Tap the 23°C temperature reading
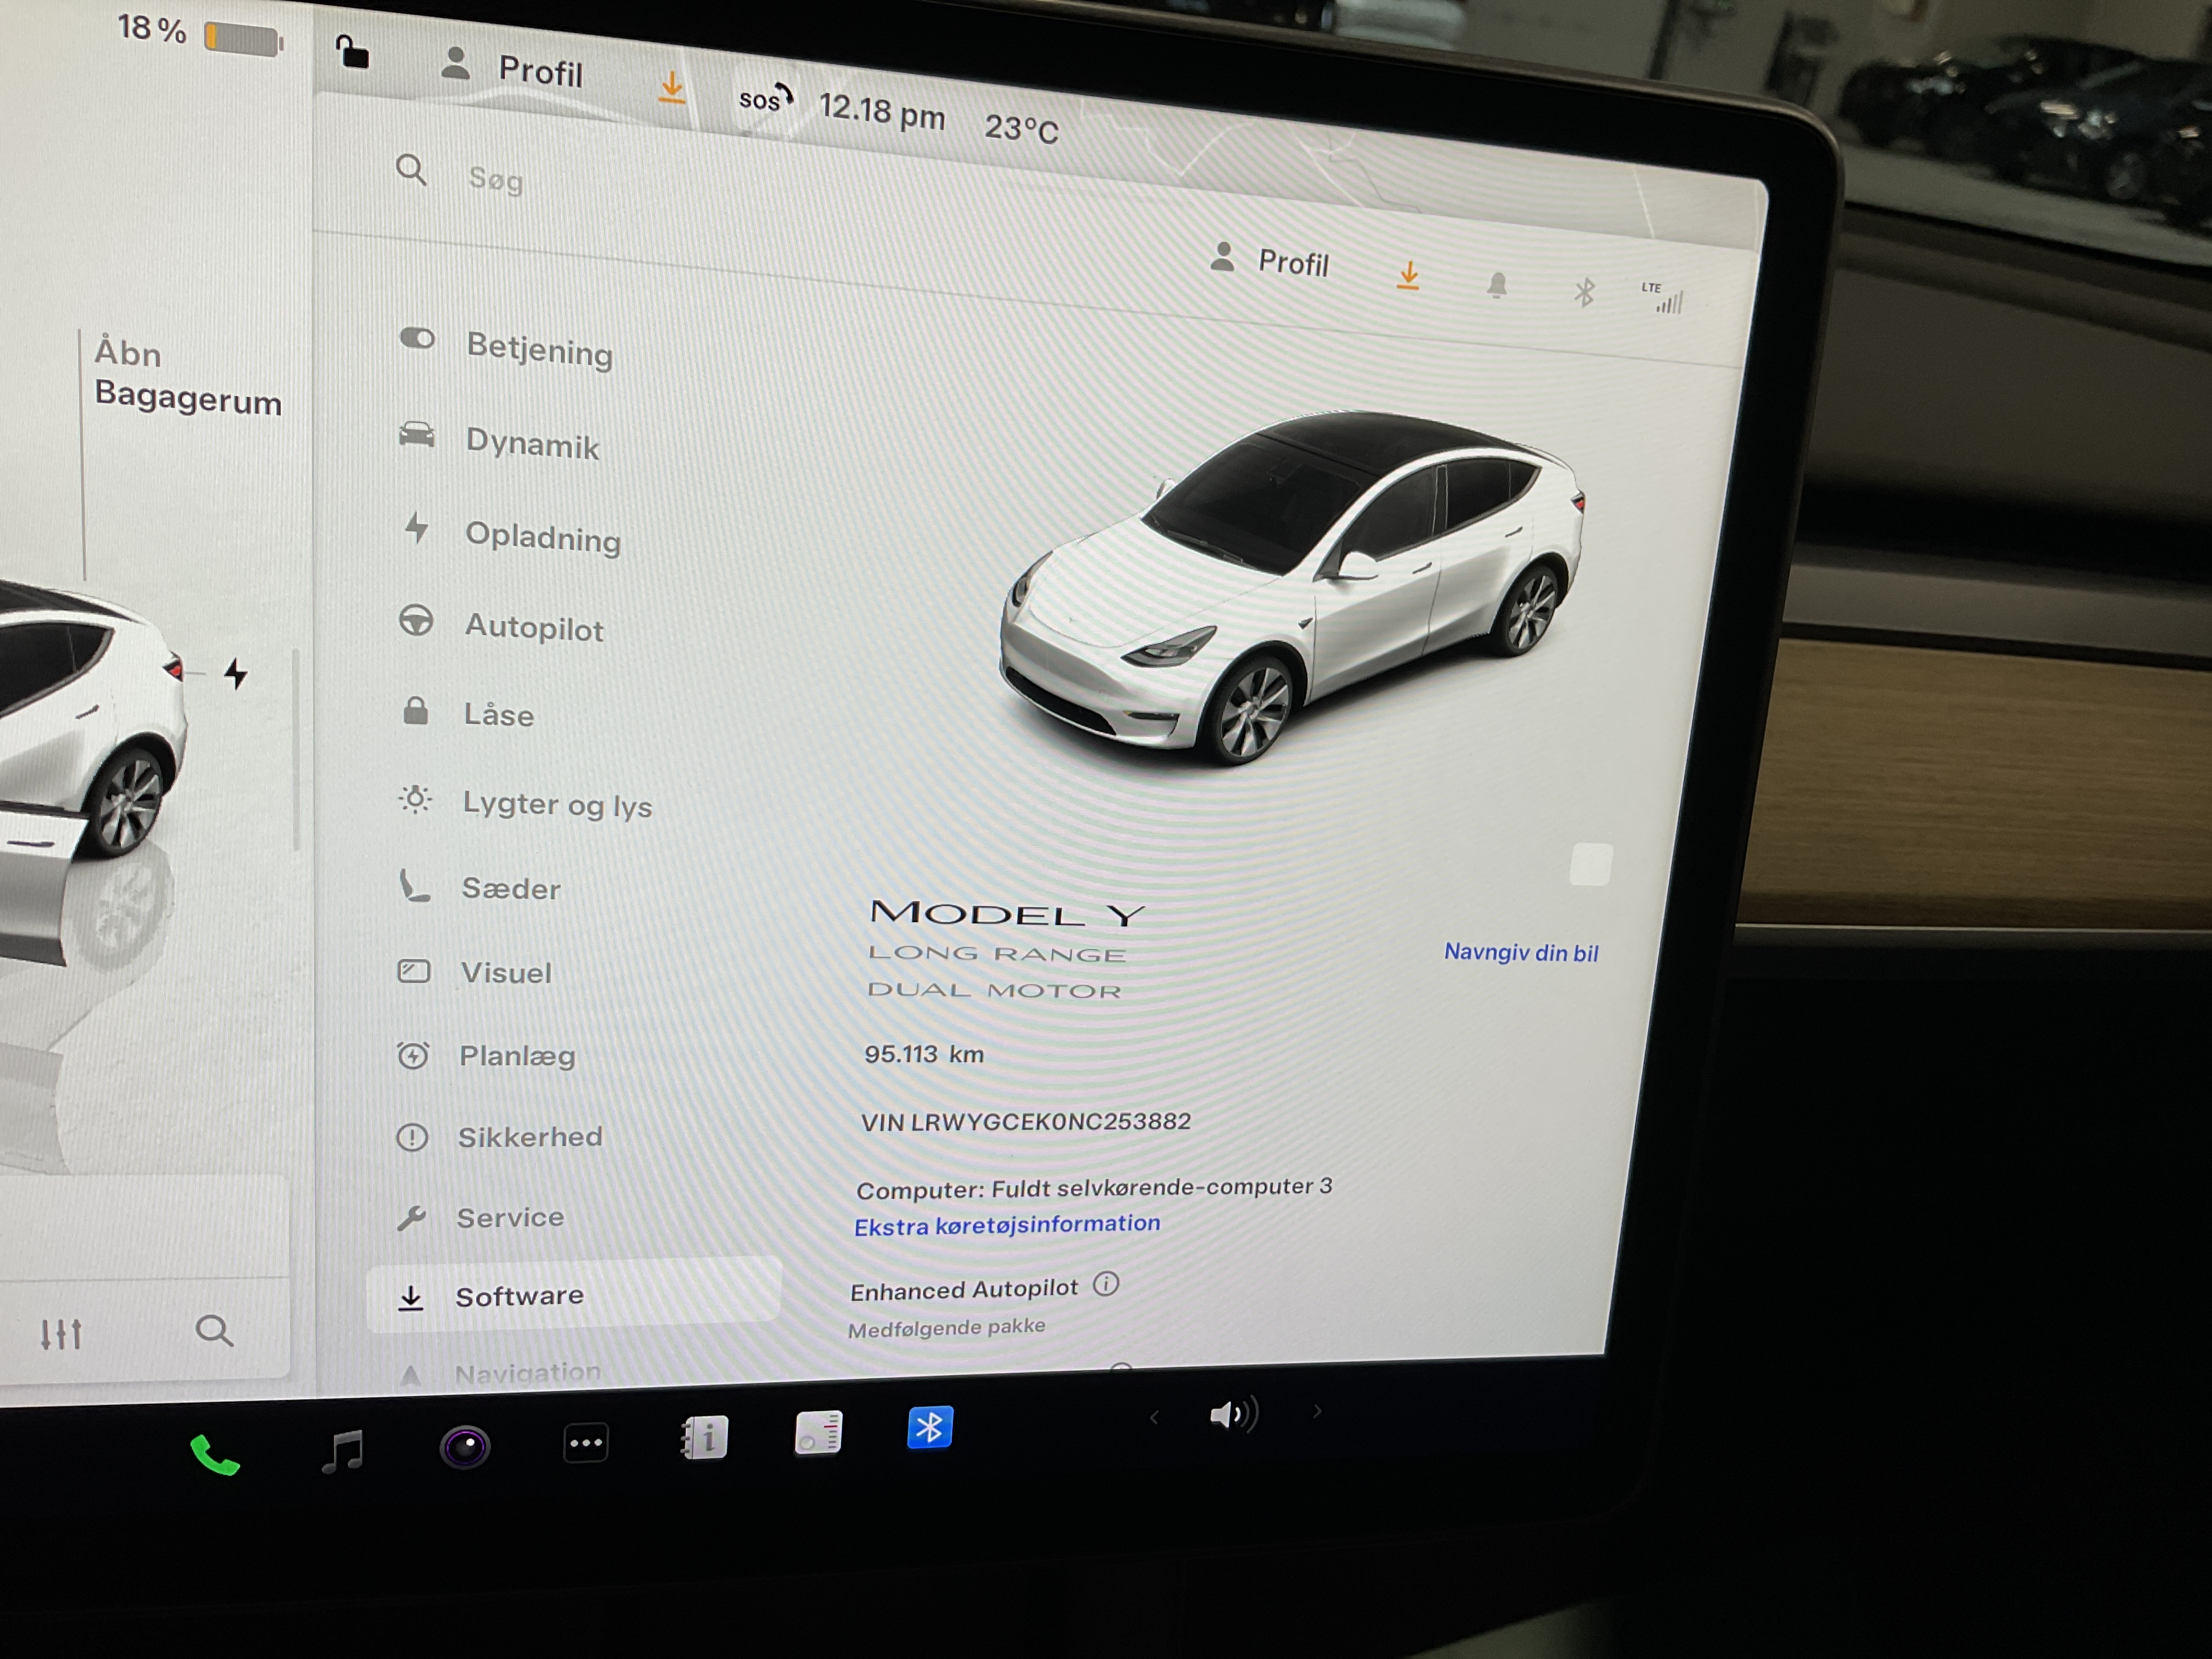 click(1021, 128)
